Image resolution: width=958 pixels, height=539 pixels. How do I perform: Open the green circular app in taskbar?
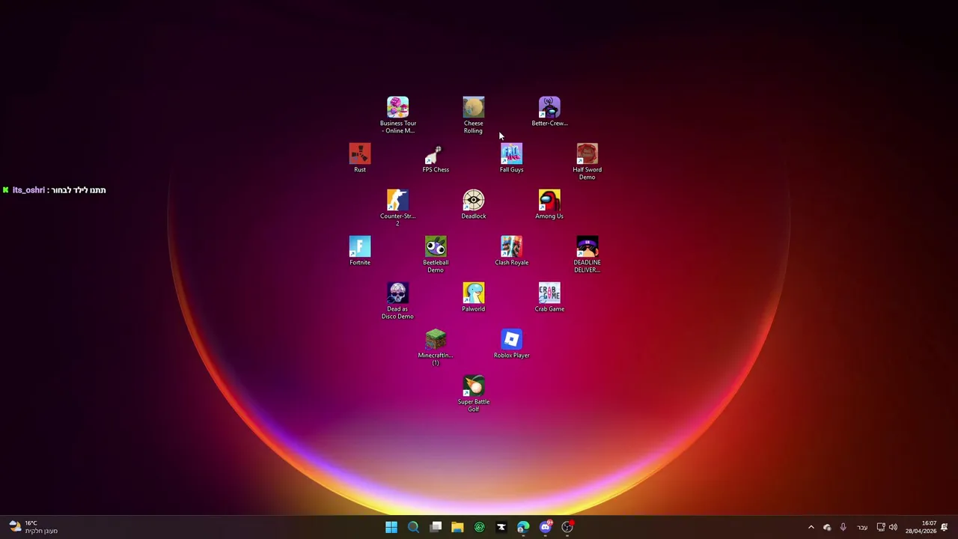pyautogui.click(x=479, y=527)
